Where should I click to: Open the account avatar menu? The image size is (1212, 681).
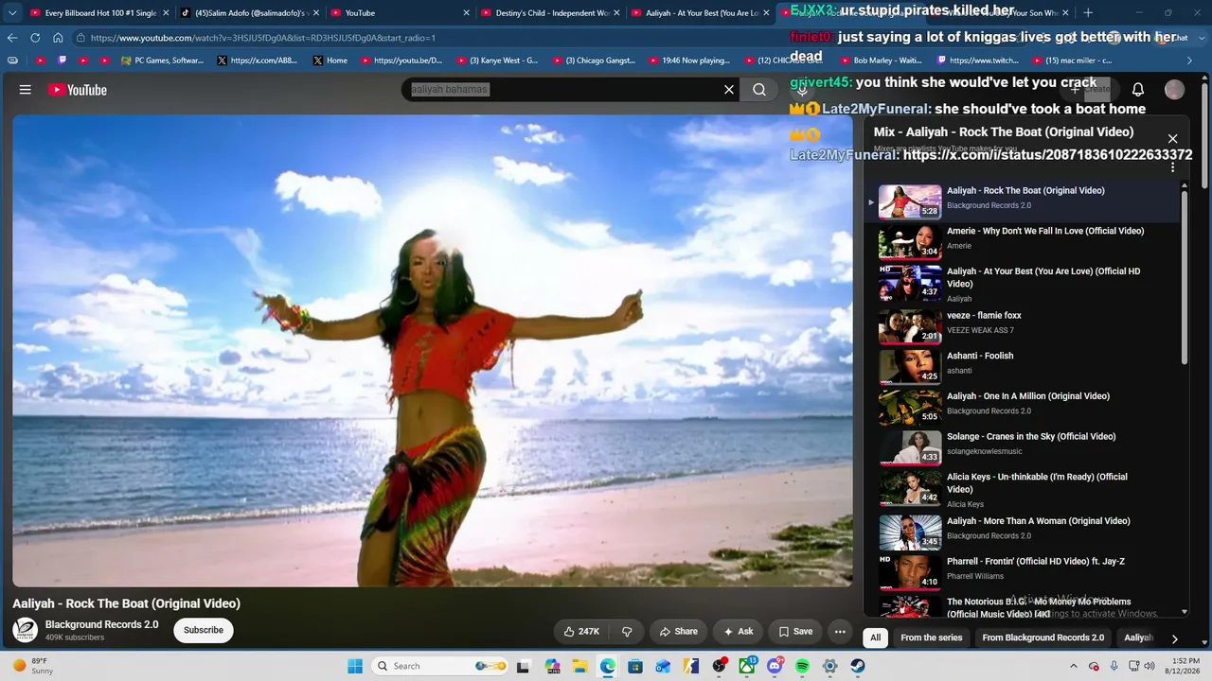point(1174,90)
